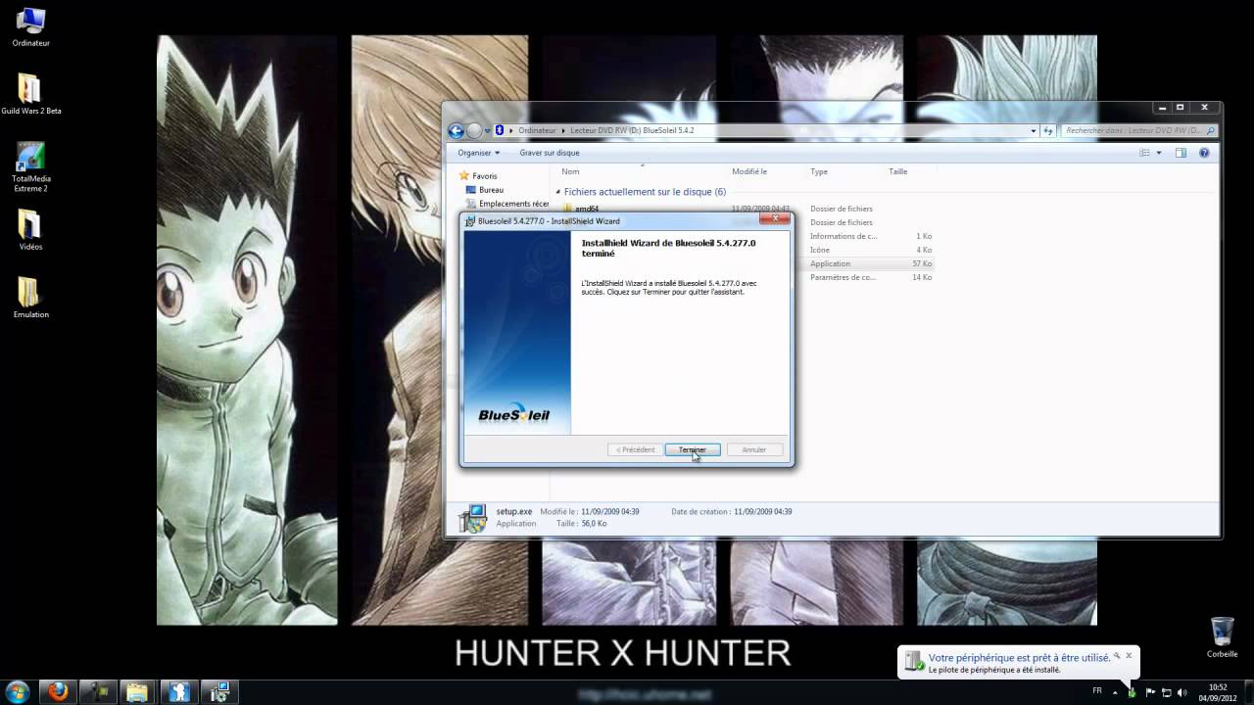Select the amd64 folder
The width and height of the screenshot is (1254, 705).
[x=586, y=209]
